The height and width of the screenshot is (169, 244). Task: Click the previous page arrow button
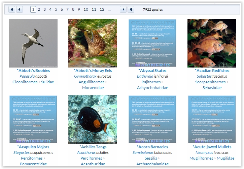[20, 9]
